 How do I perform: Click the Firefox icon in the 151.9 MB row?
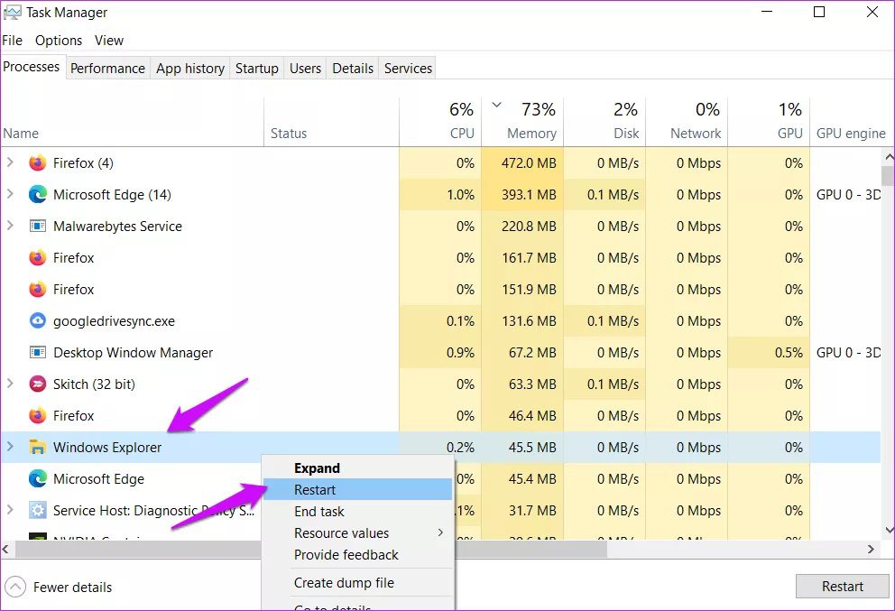point(38,290)
